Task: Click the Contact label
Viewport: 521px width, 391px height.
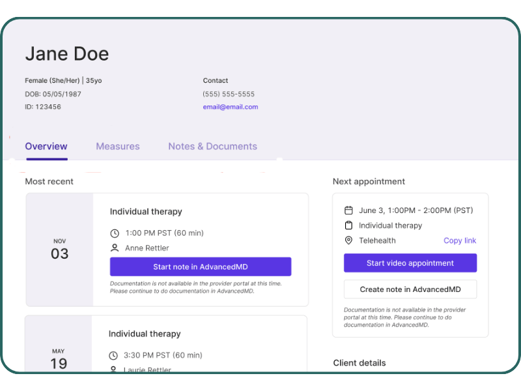Action: point(216,80)
